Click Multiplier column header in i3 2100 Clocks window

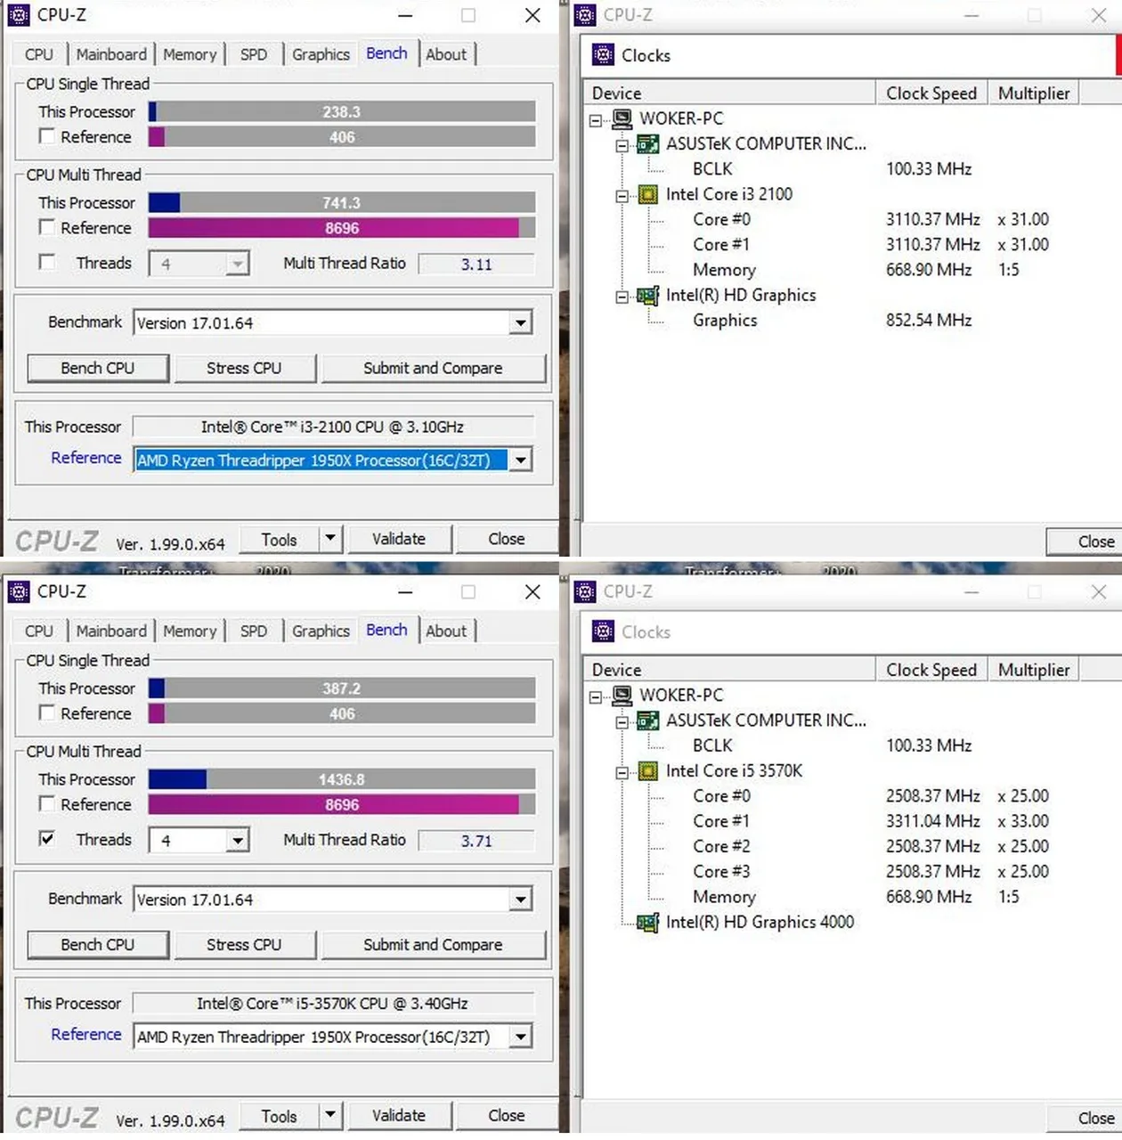click(1034, 93)
